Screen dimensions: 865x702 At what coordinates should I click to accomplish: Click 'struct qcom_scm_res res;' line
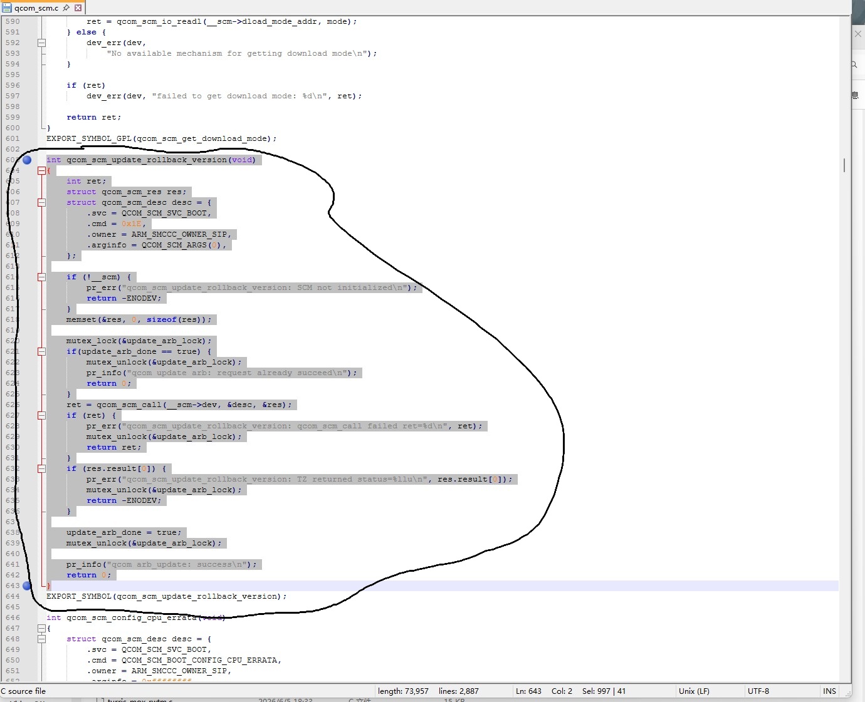click(126, 192)
